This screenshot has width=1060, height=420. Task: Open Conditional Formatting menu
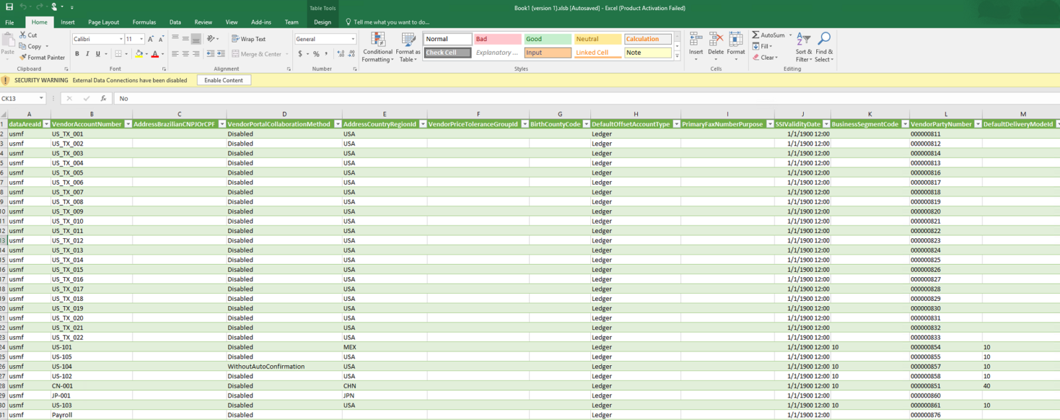click(x=378, y=46)
